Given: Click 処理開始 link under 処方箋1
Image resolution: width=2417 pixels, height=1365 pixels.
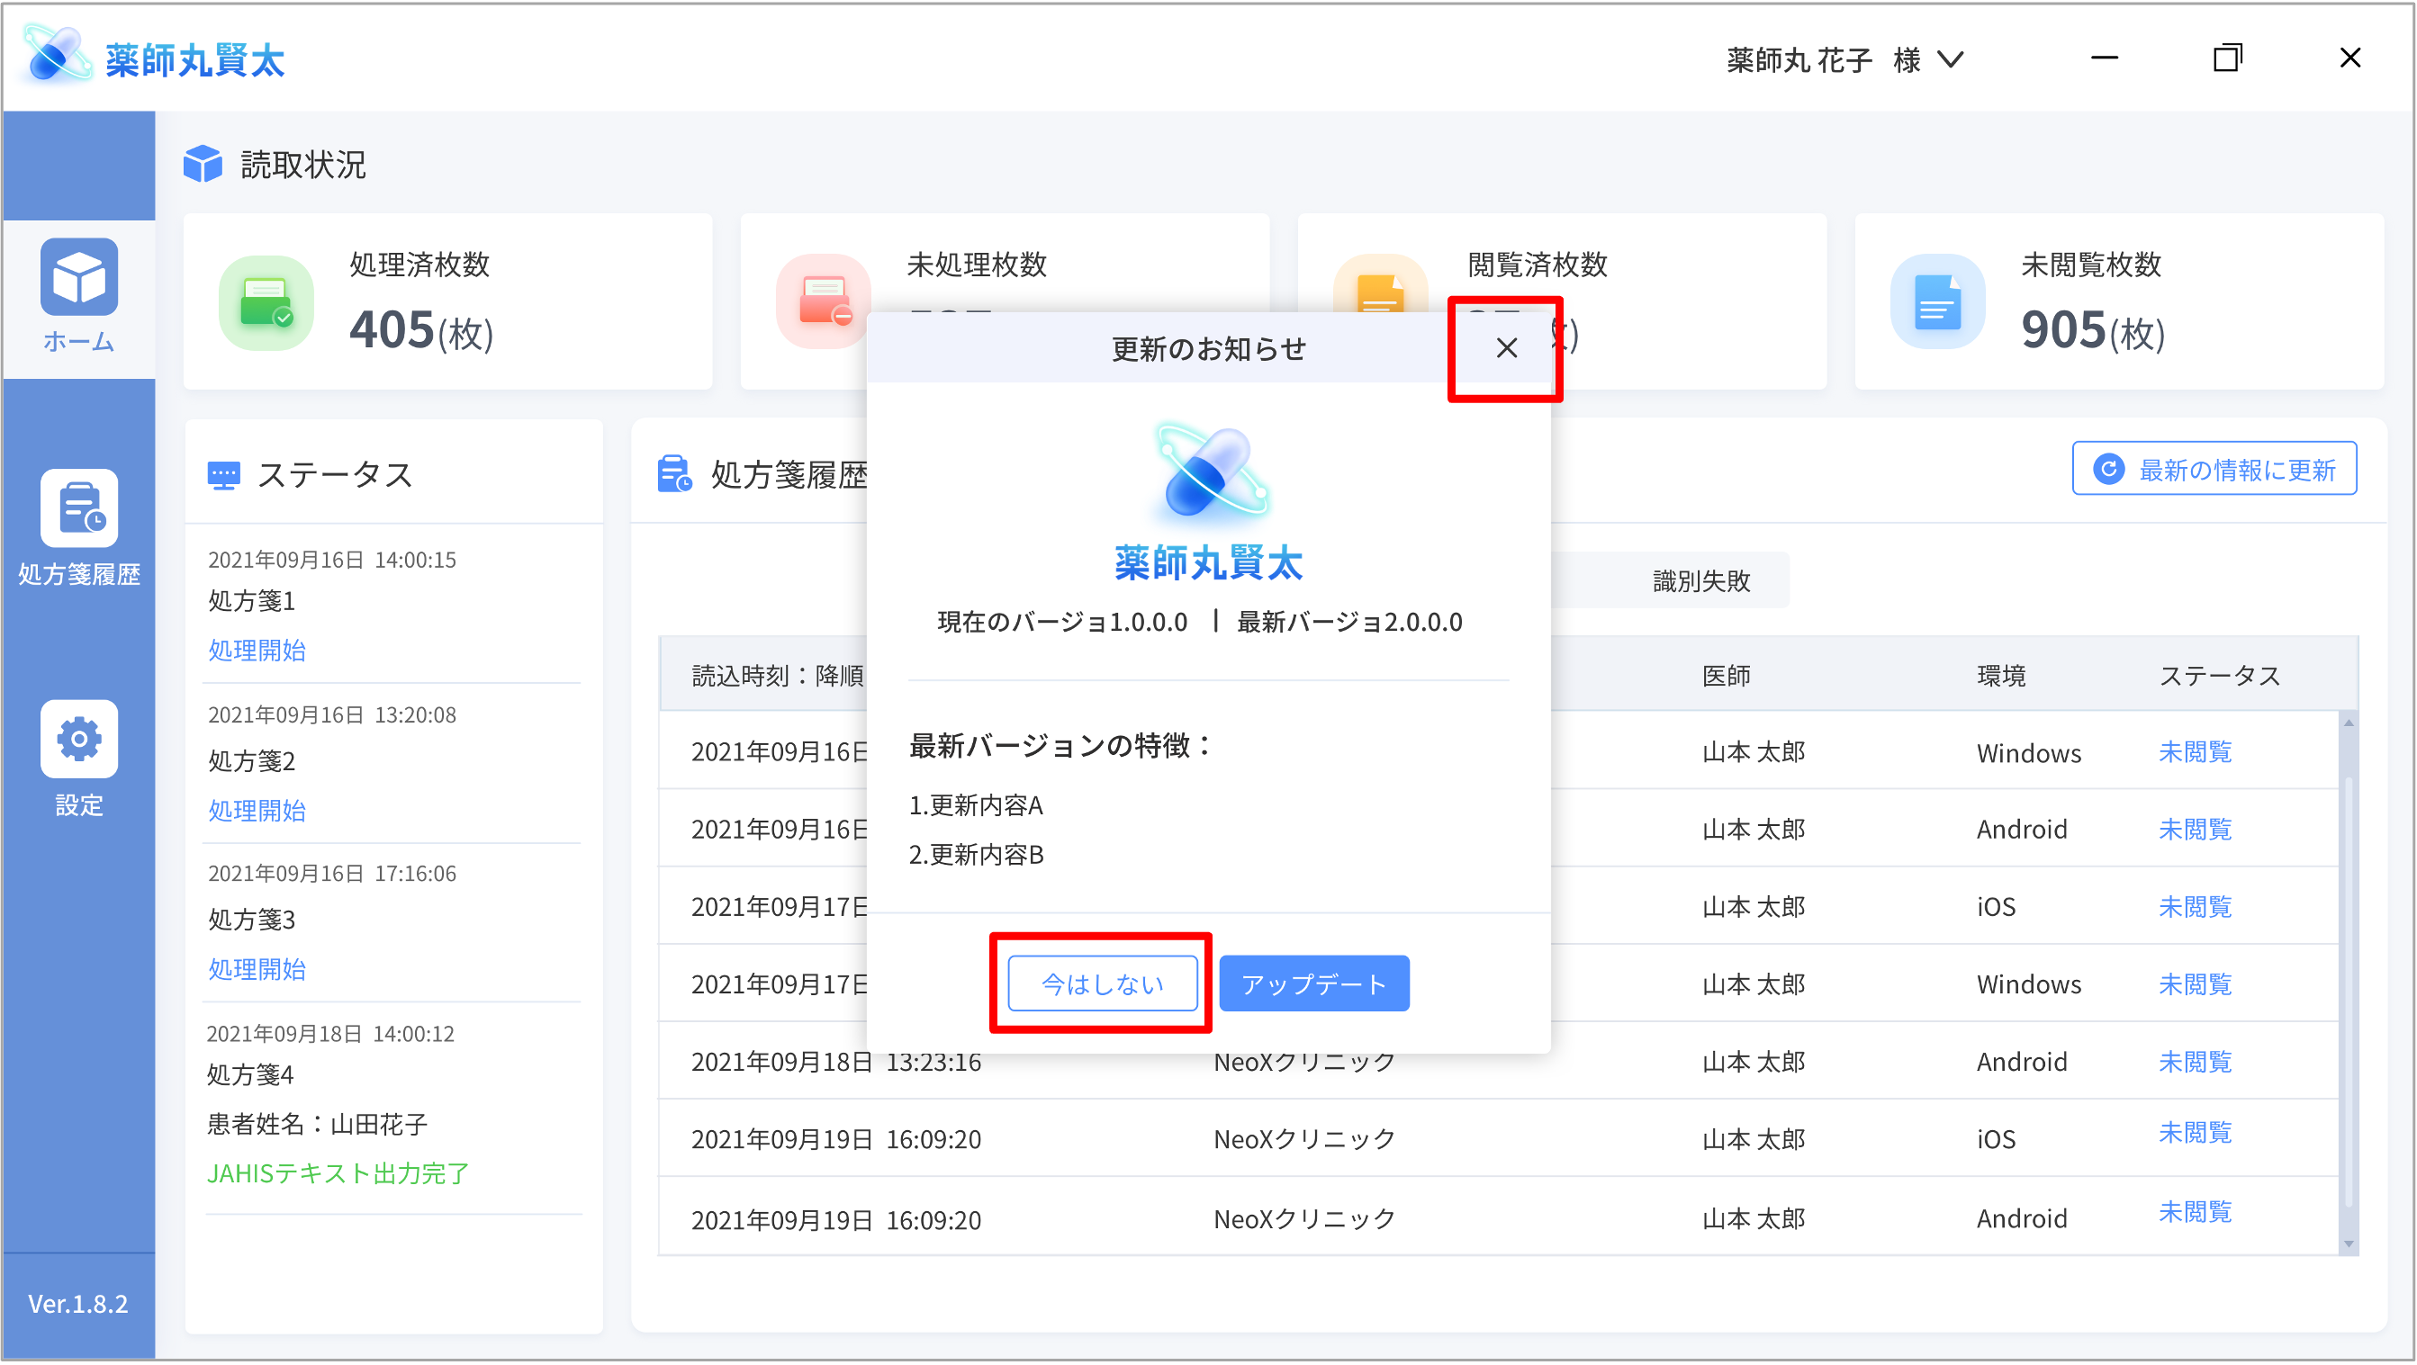Looking at the screenshot, I should click(257, 651).
